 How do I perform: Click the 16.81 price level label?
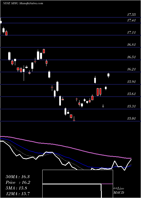[131, 45]
